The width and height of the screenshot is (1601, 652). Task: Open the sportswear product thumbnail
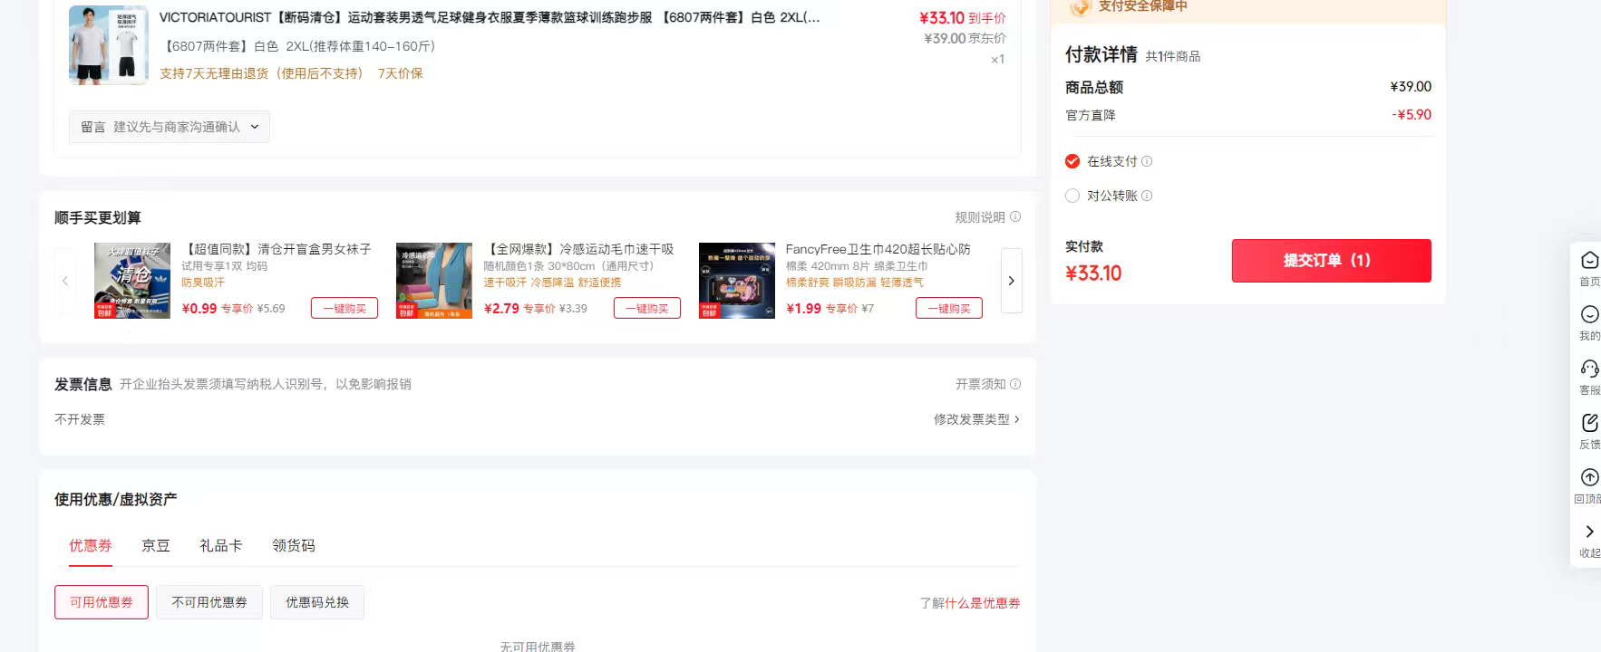(109, 45)
